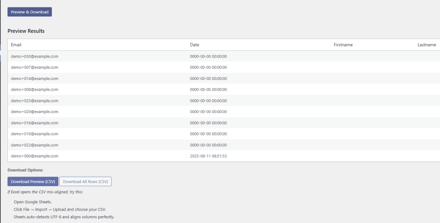
Task: Select email demo+014@example.com in the table
Action: click(x=34, y=79)
